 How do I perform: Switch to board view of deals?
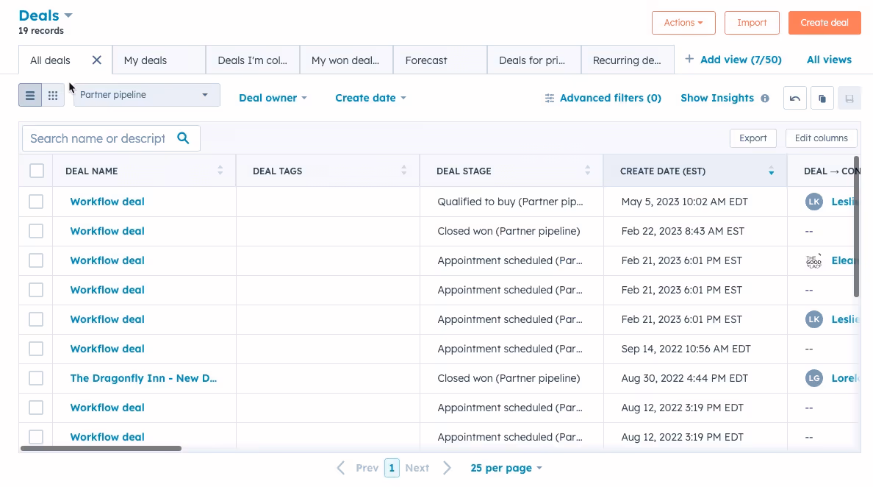(52, 95)
